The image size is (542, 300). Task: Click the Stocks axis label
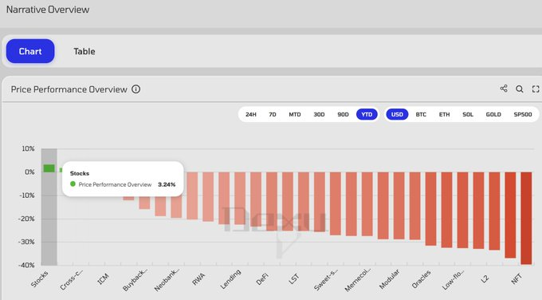click(39, 279)
